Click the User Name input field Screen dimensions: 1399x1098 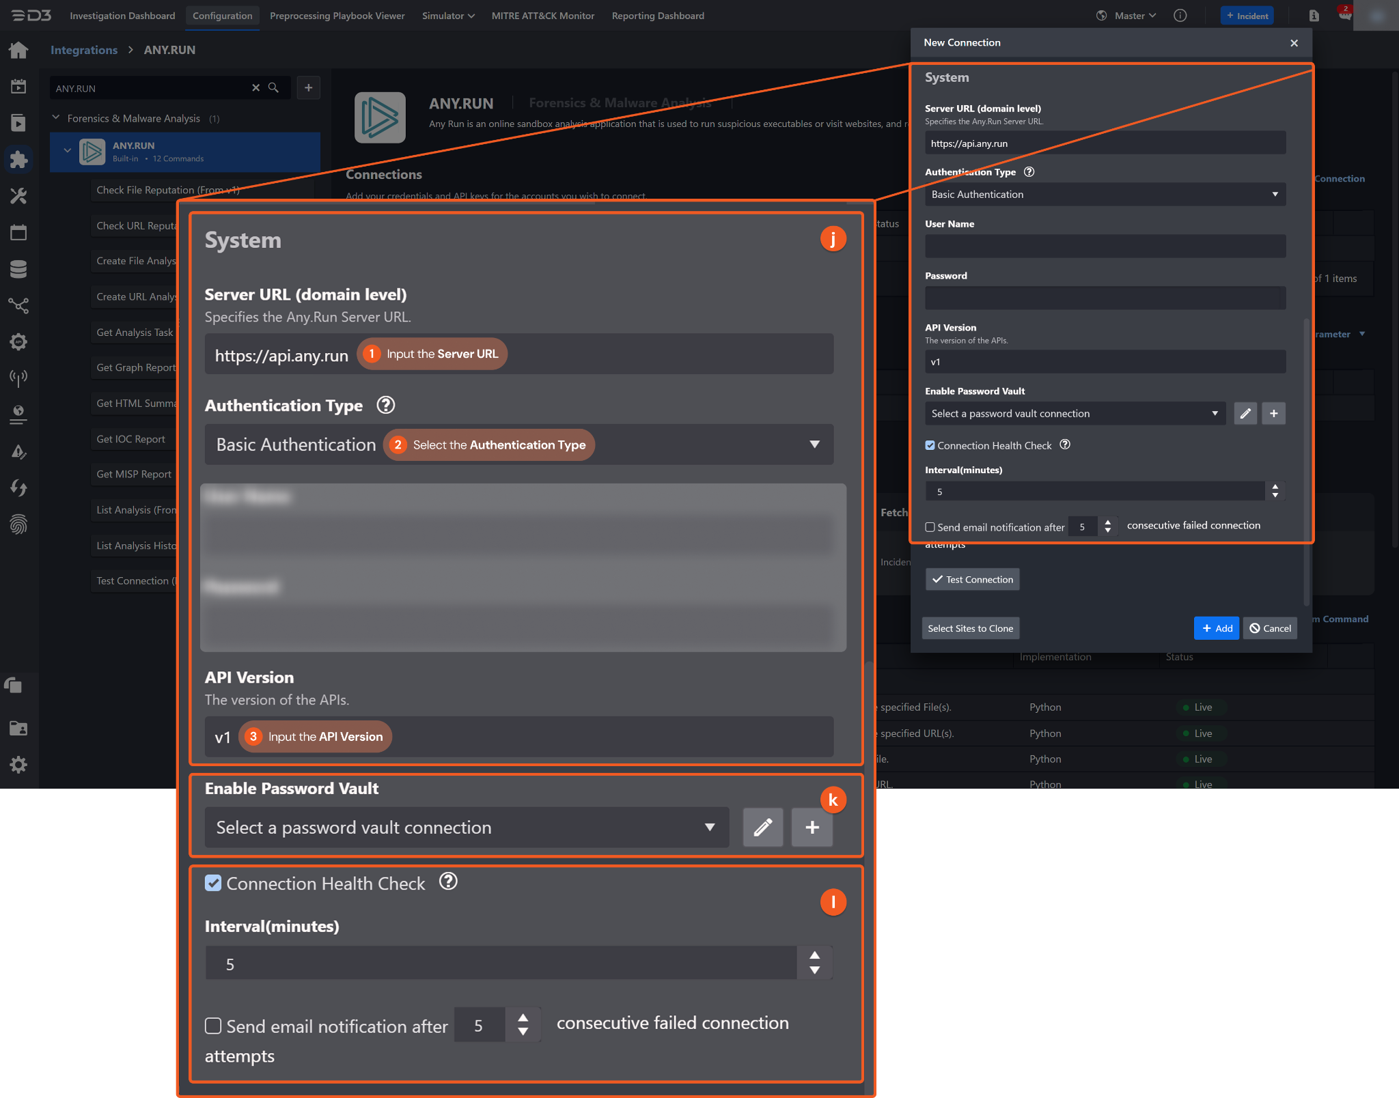1105,246
